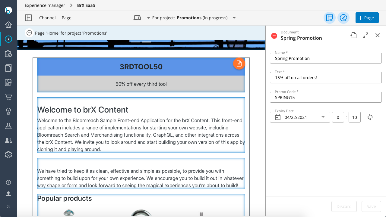386x217 pixels.
Task: Toggle show components overlay button
Action: pyautogui.click(x=330, y=18)
